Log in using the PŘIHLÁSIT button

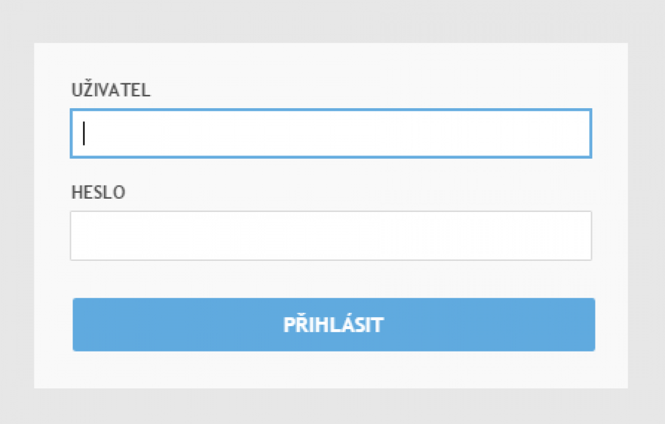click(333, 324)
